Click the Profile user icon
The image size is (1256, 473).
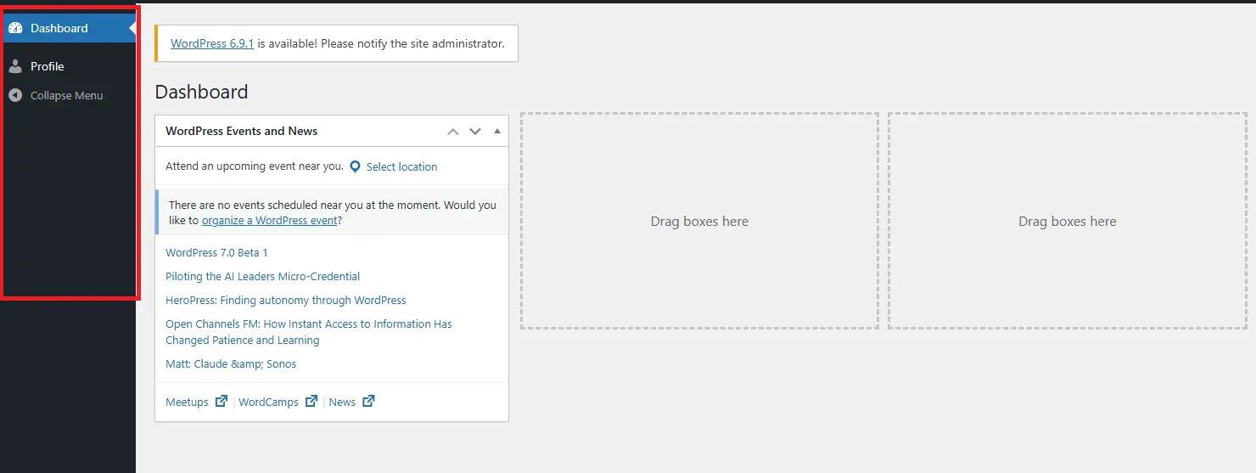[x=15, y=66]
